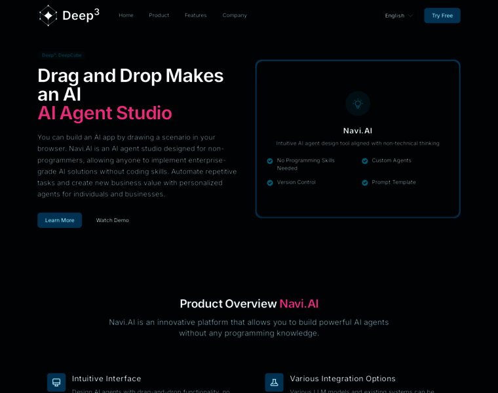Click the 'Prompt Template' text
Image resolution: width=498 pixels, height=393 pixels.
click(394, 182)
